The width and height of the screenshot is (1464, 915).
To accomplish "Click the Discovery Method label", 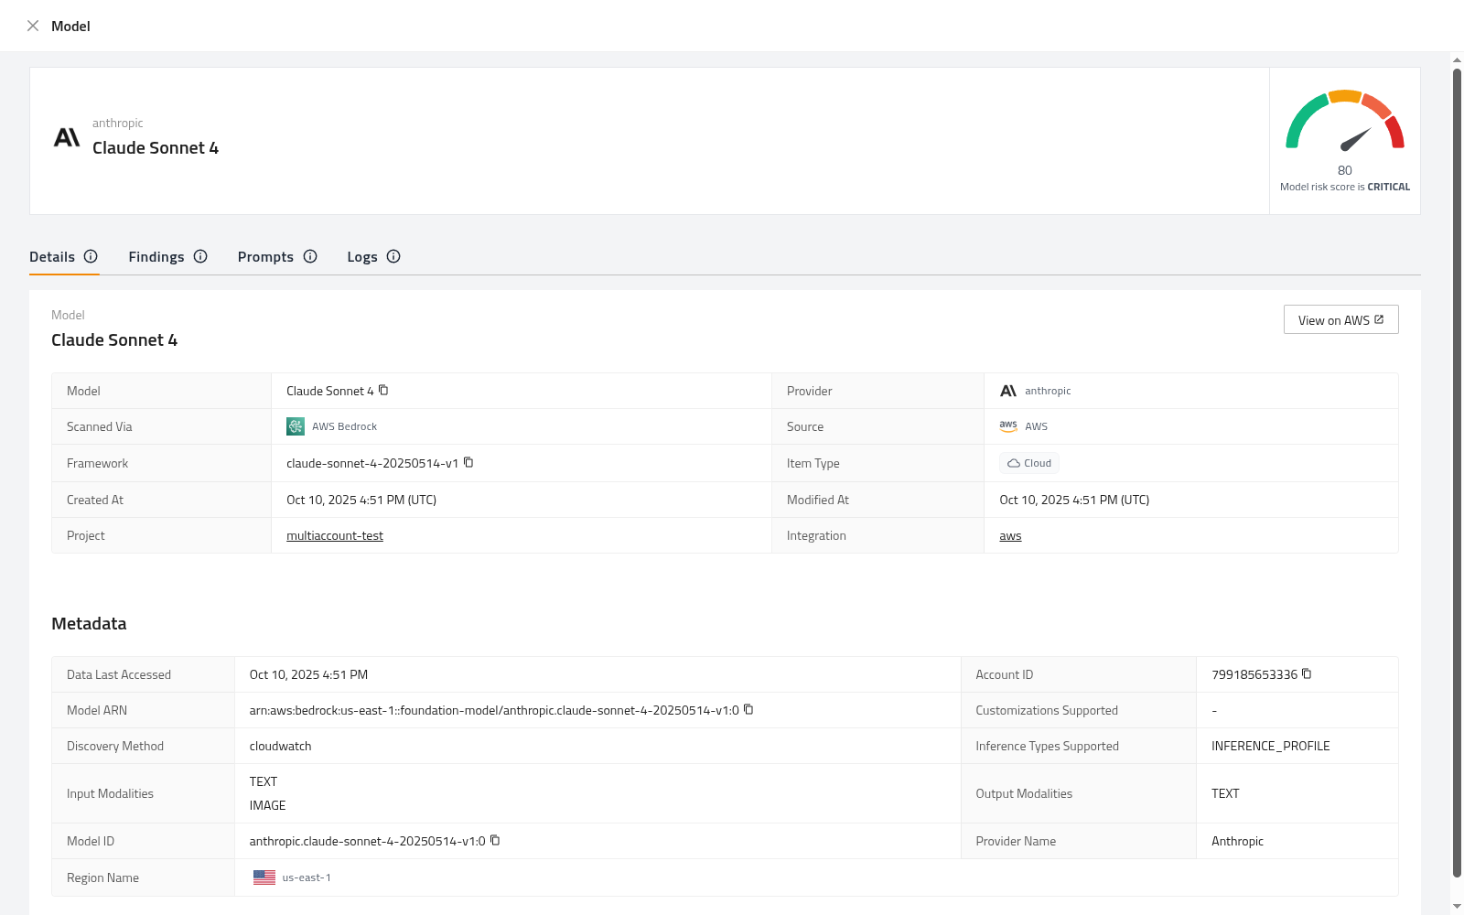I will [x=115, y=746].
